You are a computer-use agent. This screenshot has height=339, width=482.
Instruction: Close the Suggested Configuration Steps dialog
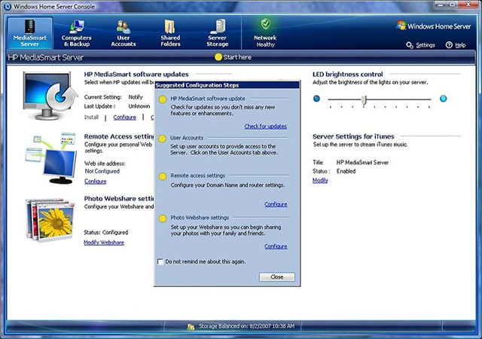point(276,277)
